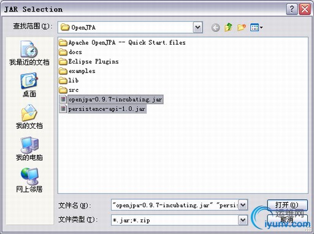Select 'openjpa-0.9.7-incubating.jar' file name

[115, 99]
